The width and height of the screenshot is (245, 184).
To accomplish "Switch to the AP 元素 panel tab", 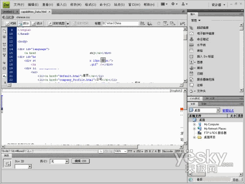I will click(210, 99).
